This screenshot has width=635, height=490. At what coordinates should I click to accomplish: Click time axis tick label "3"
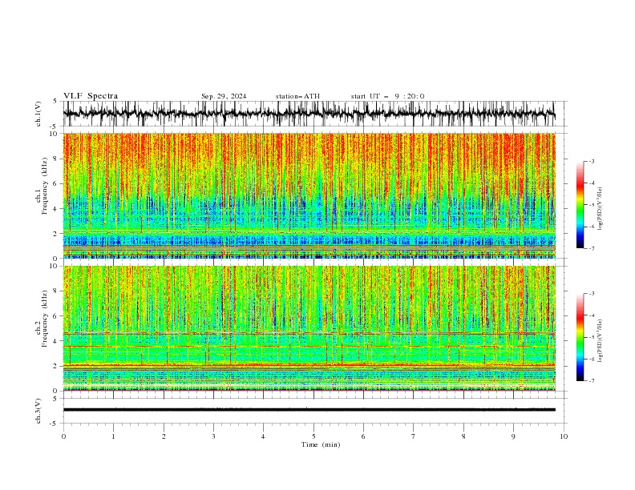[213, 436]
